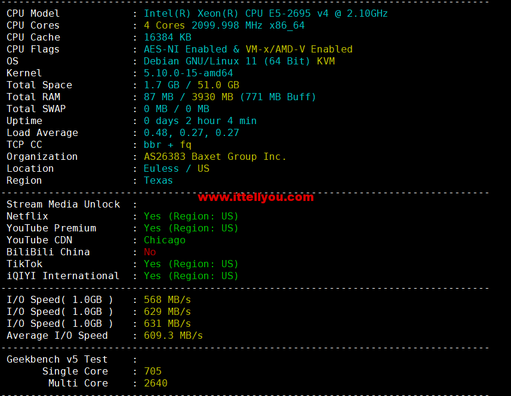Click the 'Average I/O Speed' label
Image resolution: width=511 pixels, height=396 pixels.
pyautogui.click(x=57, y=336)
